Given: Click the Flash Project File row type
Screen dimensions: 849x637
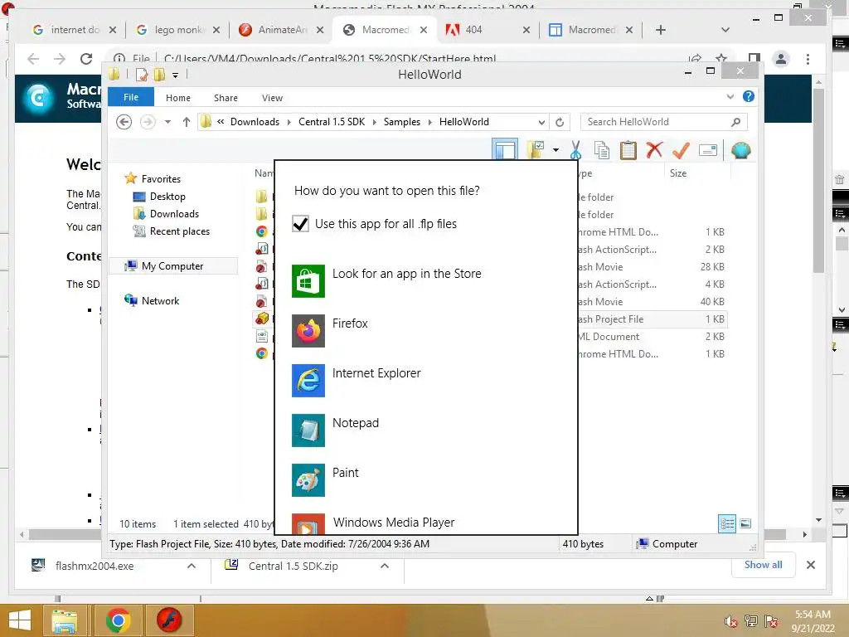Looking at the screenshot, I should coord(611,319).
